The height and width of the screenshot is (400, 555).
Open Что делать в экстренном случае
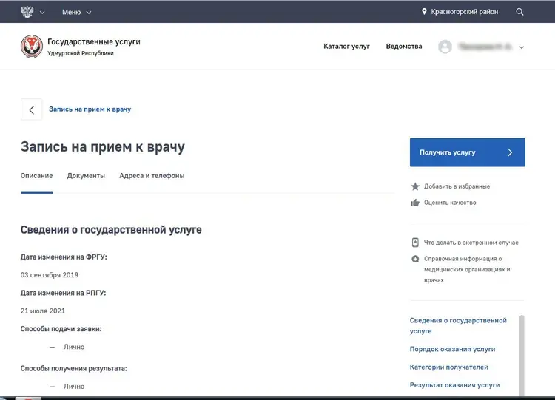click(x=471, y=243)
